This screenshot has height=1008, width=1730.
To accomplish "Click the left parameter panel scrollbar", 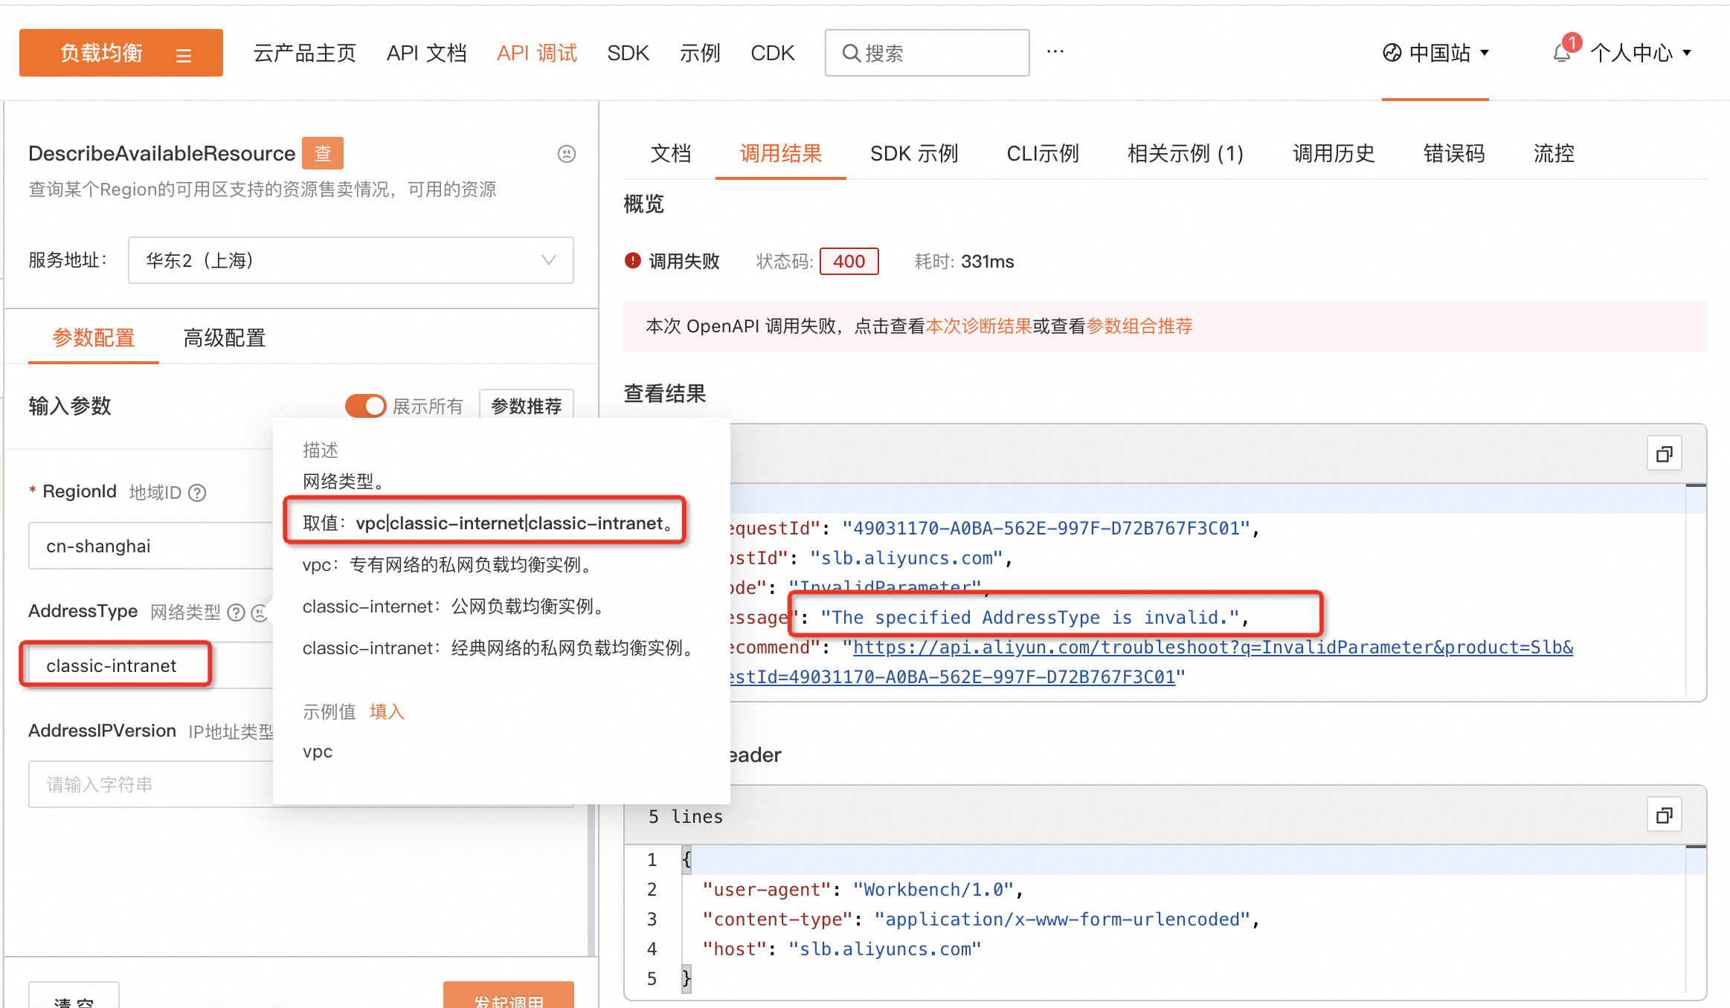I will 591,881.
